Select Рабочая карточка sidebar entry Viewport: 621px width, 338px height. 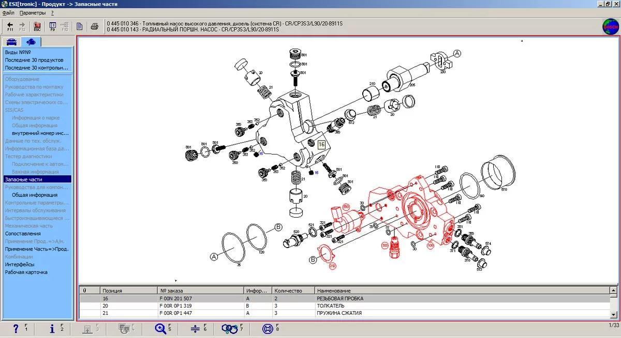[x=26, y=272]
